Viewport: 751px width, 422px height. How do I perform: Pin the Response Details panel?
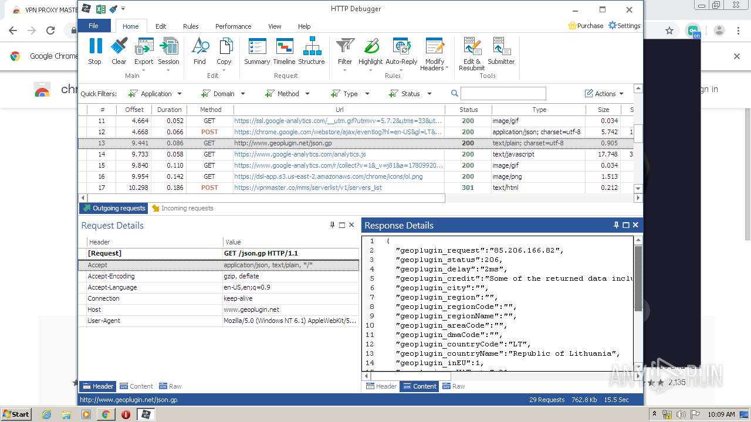point(616,225)
